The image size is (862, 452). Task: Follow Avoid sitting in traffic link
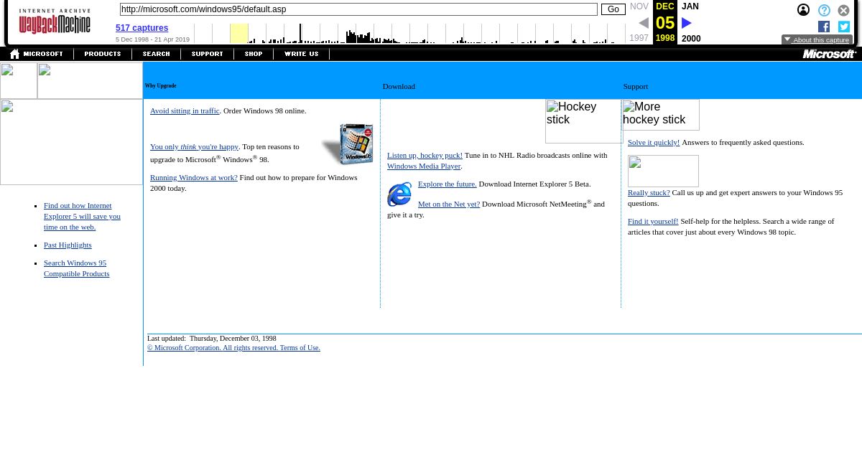click(185, 110)
